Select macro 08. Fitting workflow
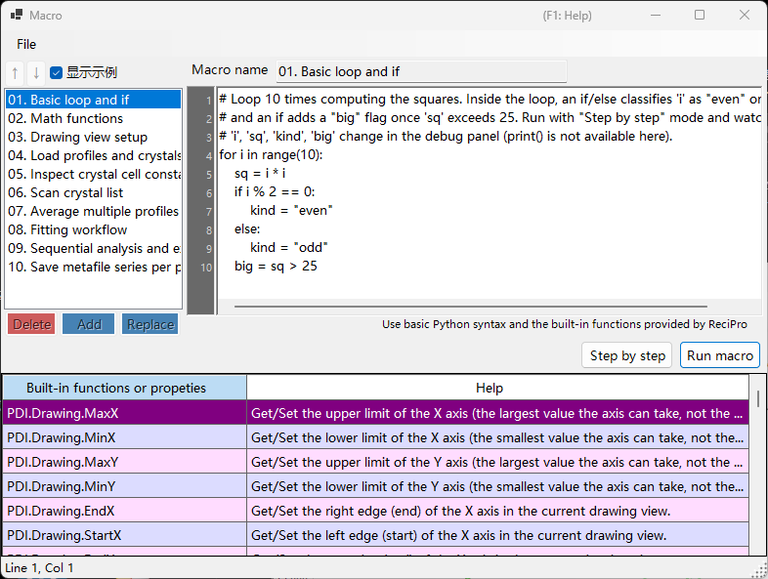Image resolution: width=768 pixels, height=579 pixels. (94, 230)
